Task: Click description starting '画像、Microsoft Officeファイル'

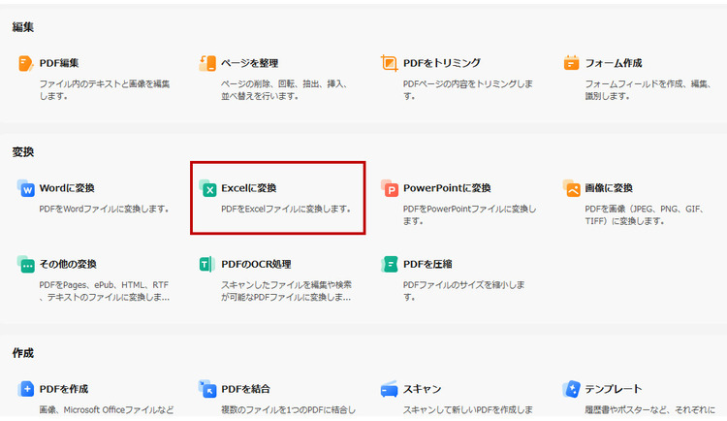Action: [x=107, y=410]
